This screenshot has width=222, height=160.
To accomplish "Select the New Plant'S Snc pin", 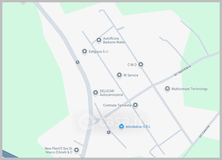I will coord(77,150).
